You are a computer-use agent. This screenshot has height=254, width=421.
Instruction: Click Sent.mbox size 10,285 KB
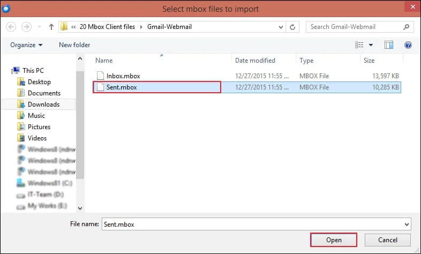(x=385, y=87)
